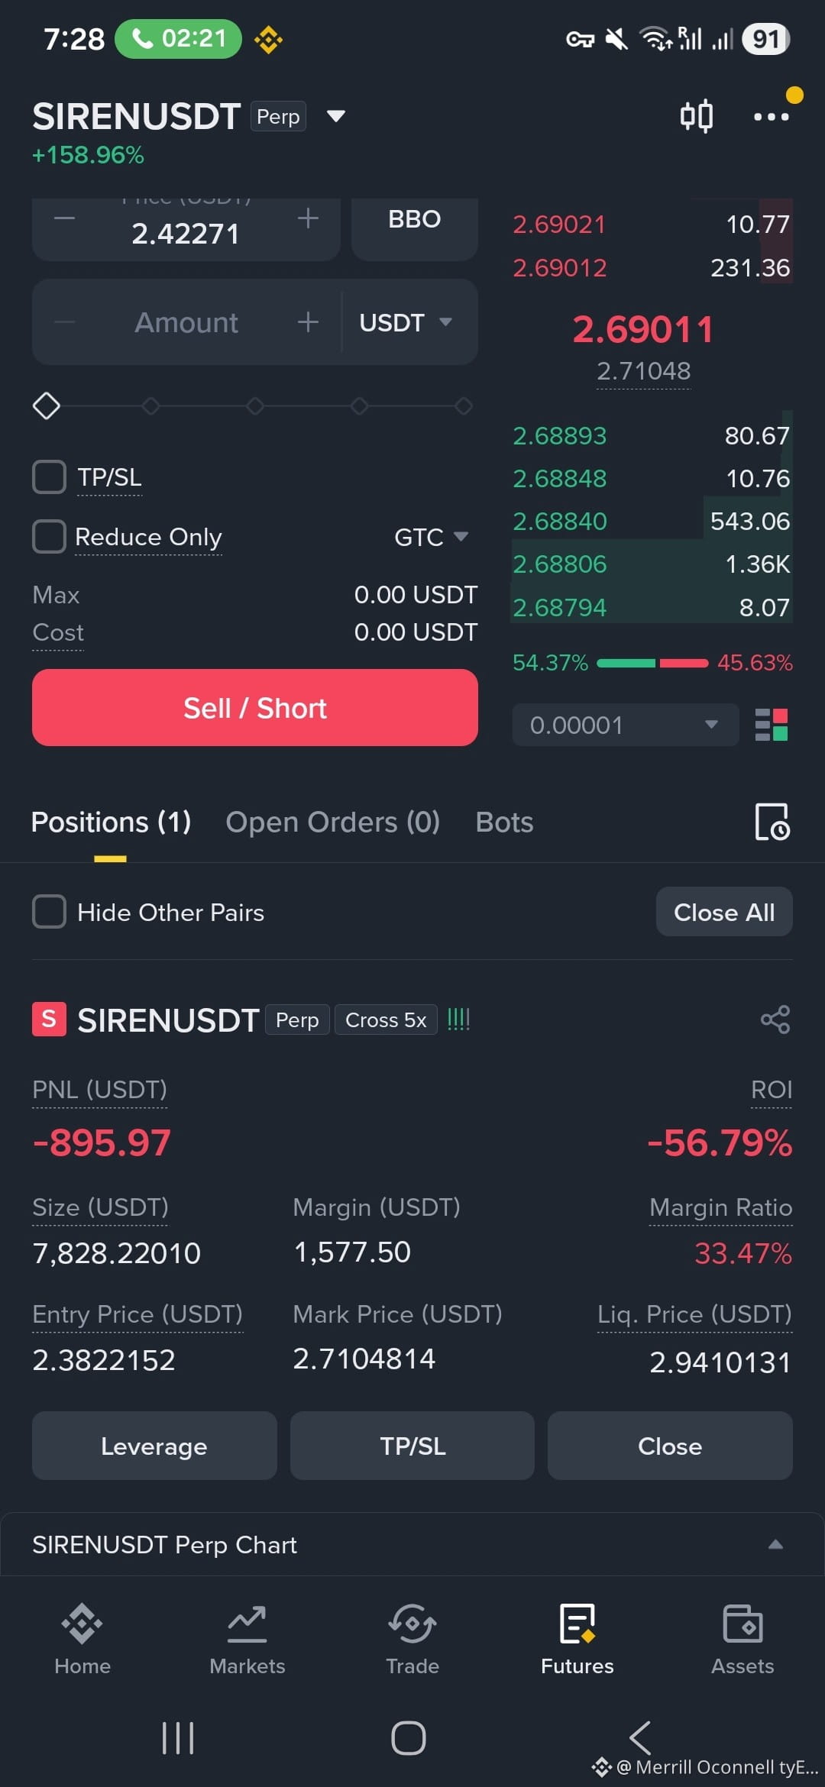Tap the Sell / Short button
The image size is (825, 1787).
pos(255,708)
